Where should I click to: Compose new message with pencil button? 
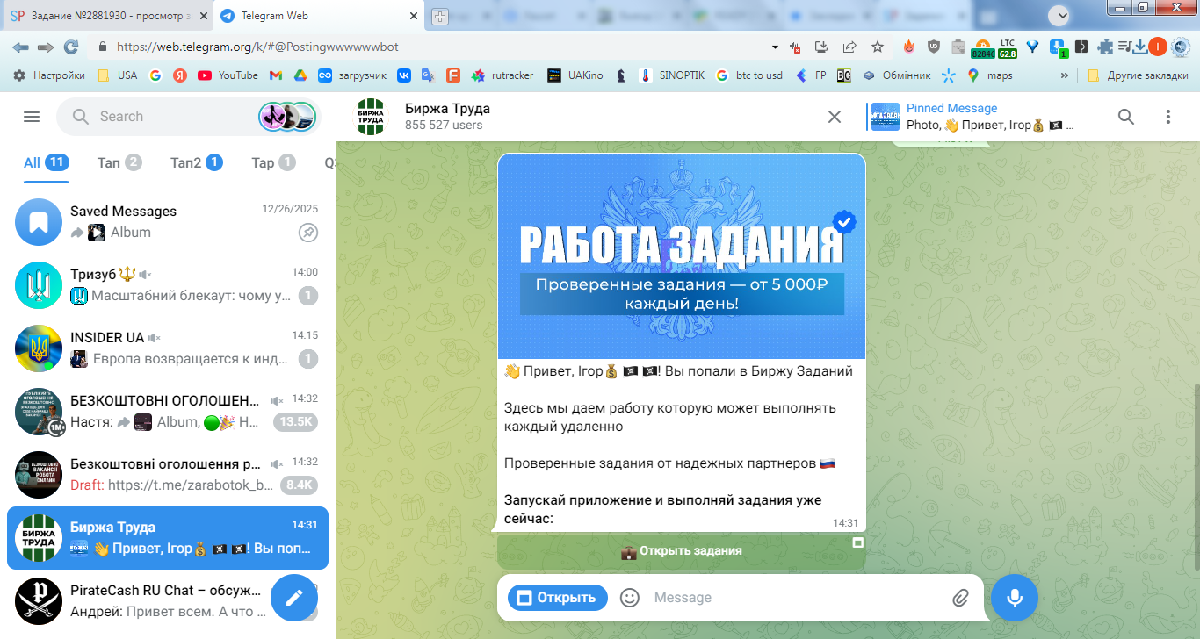294,598
